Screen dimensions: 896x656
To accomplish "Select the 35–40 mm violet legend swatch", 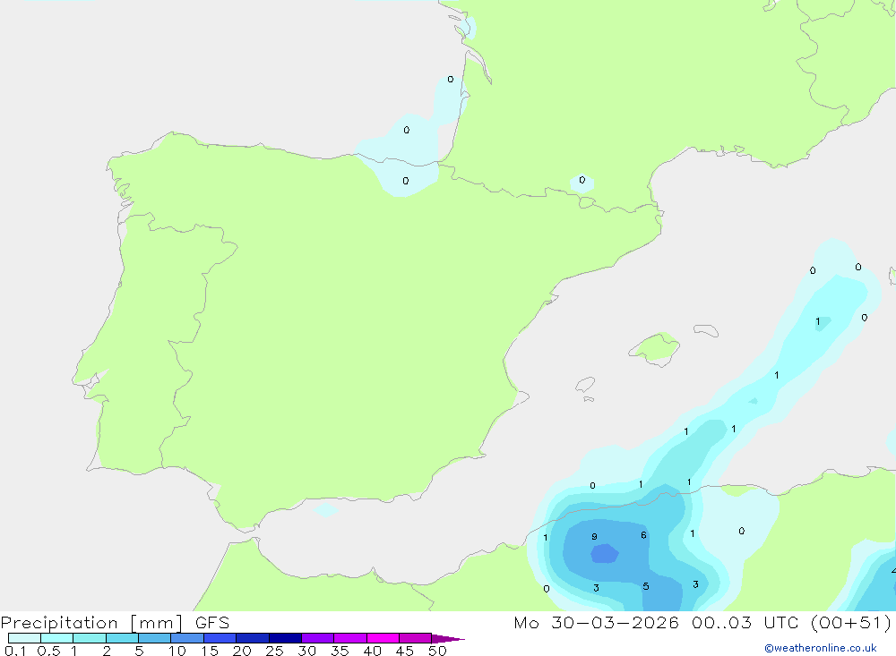I will [x=349, y=638].
